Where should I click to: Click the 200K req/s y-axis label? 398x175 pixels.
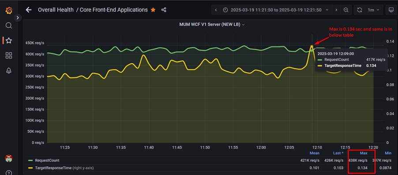point(35,98)
